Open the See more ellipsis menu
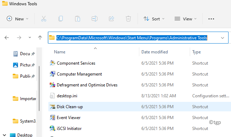 (211, 19)
